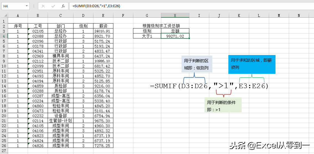Image resolution: width=314 pixels, height=154 pixels.
Task: Click header cell 序号
Action: (x=18, y=26)
